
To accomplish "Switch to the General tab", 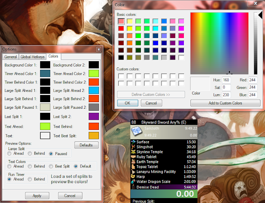I will pyautogui.click(x=10, y=57).
